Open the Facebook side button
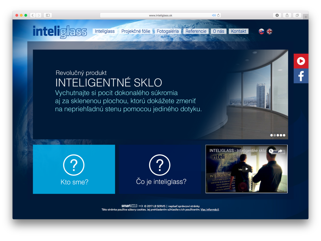This screenshot has width=321, height=241. [x=301, y=76]
